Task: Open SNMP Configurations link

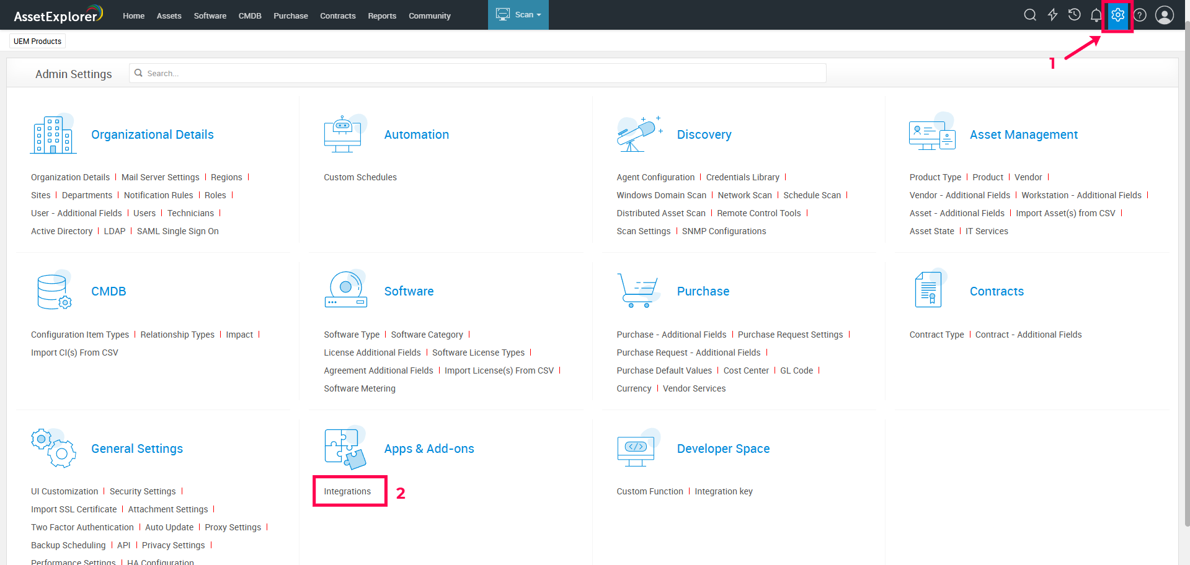Action: (724, 231)
